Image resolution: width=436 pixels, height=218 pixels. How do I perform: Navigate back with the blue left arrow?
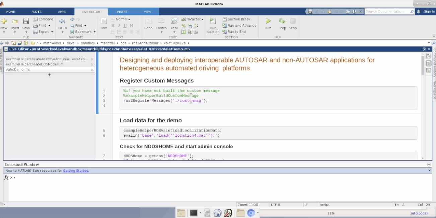pos(72,19)
